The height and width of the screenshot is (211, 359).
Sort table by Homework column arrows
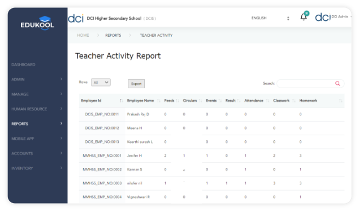340,101
